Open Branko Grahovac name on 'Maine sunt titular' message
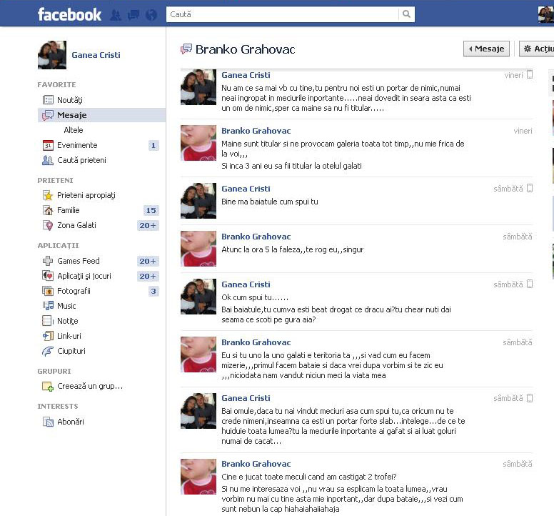The width and height of the screenshot is (554, 516). pyautogui.click(x=256, y=131)
